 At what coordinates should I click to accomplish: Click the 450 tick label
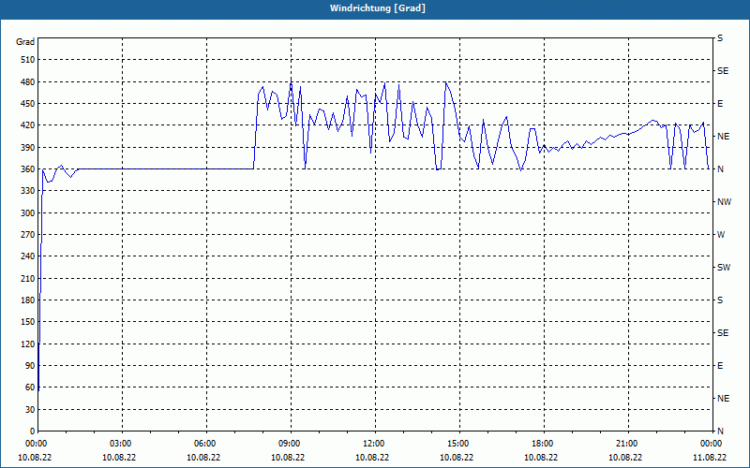click(x=28, y=104)
